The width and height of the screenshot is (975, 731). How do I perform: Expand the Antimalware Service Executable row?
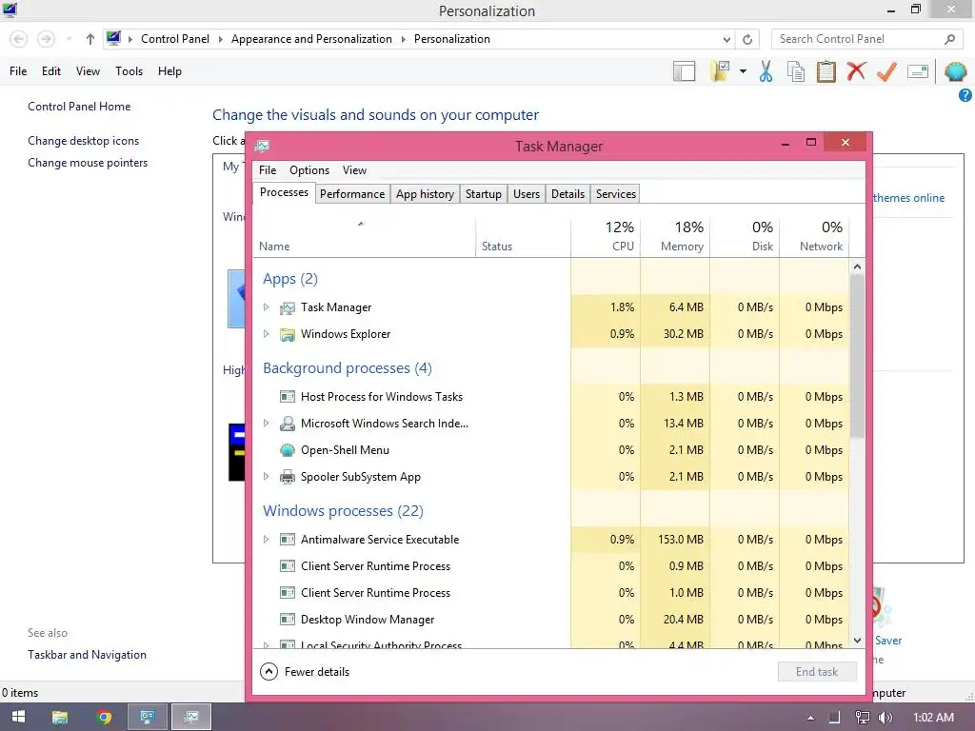tap(267, 540)
